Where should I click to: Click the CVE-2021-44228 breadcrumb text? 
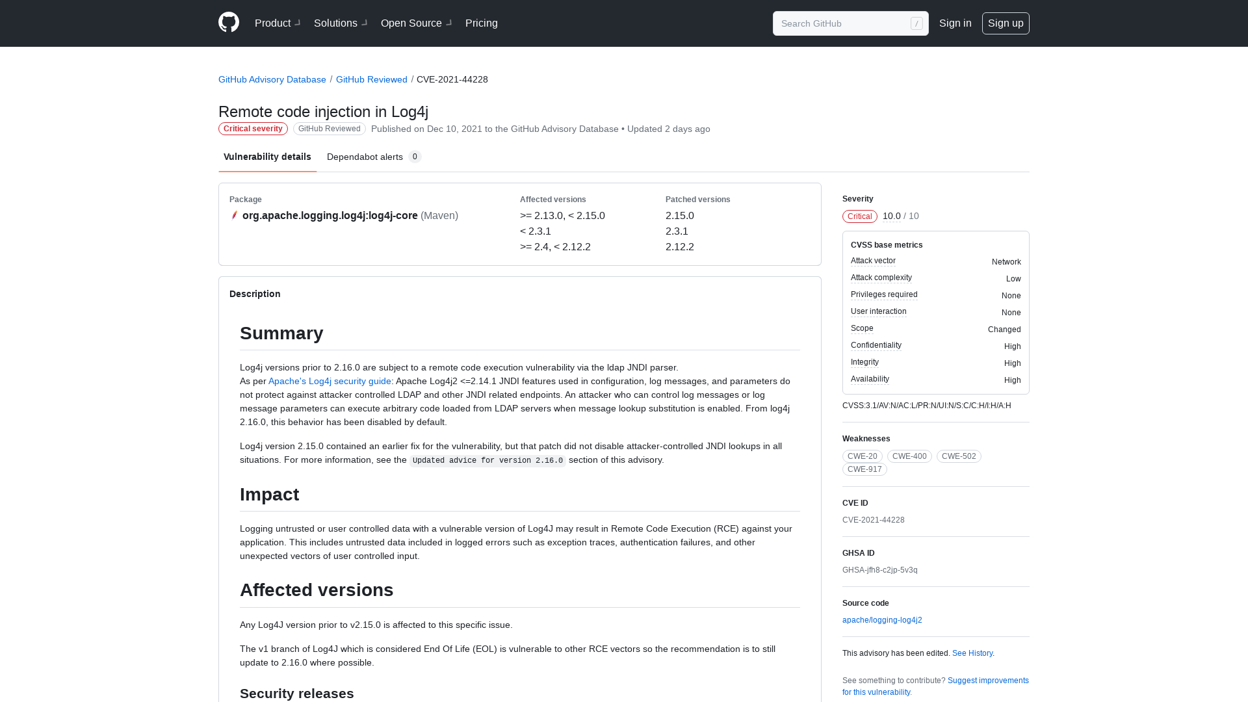click(452, 79)
